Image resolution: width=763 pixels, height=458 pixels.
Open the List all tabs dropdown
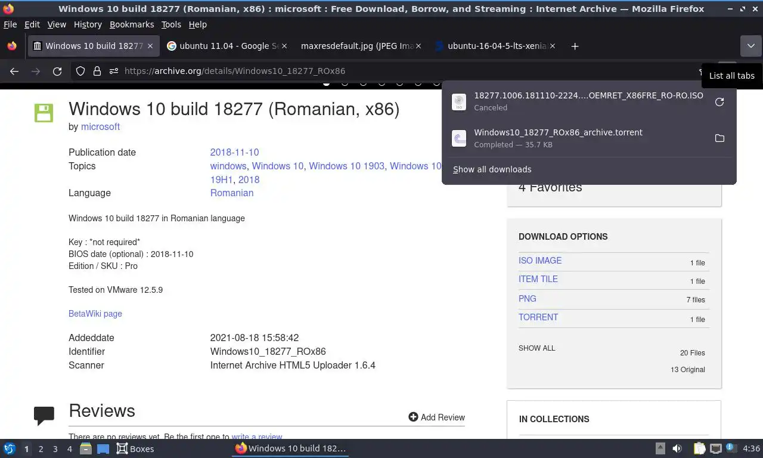[750, 46]
